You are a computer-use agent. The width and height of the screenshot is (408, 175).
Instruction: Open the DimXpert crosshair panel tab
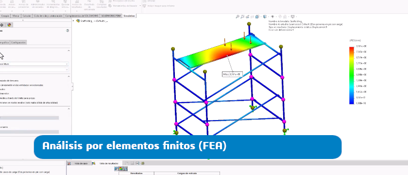tap(2, 25)
